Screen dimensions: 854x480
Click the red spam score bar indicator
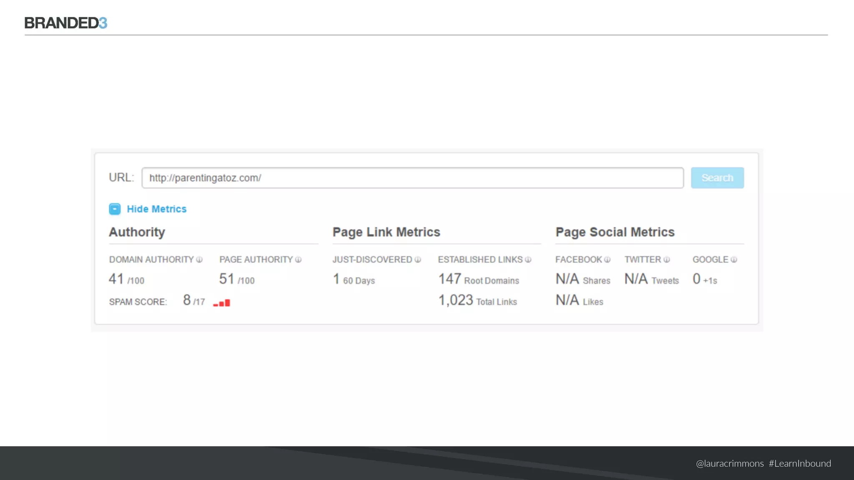tap(222, 303)
